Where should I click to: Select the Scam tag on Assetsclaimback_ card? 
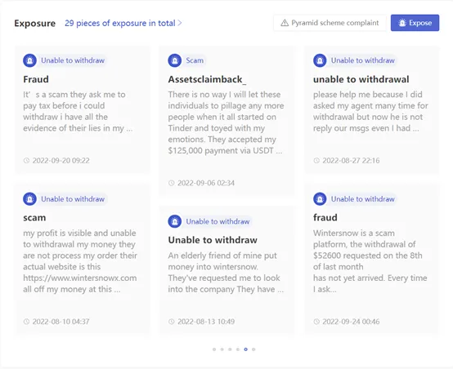195,60
